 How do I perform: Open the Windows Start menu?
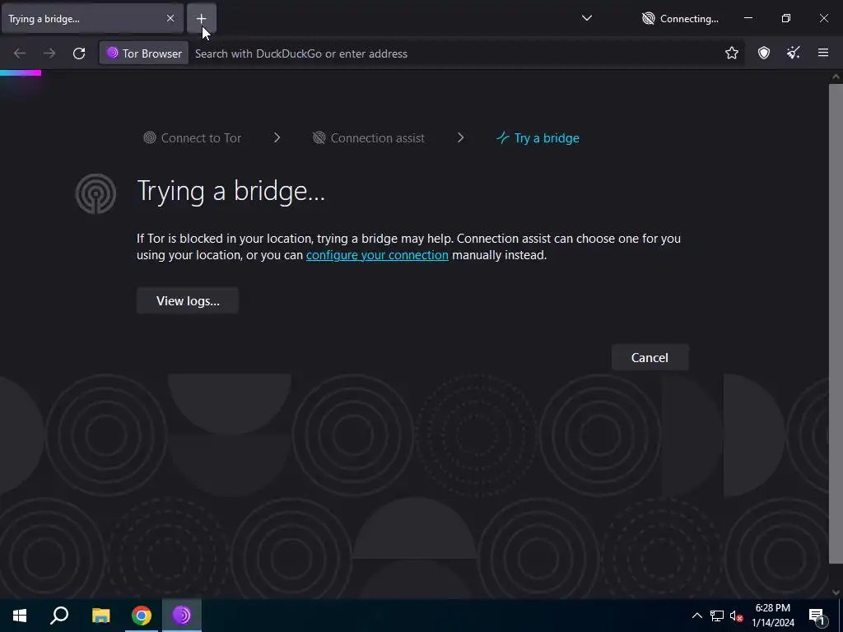pos(20,616)
